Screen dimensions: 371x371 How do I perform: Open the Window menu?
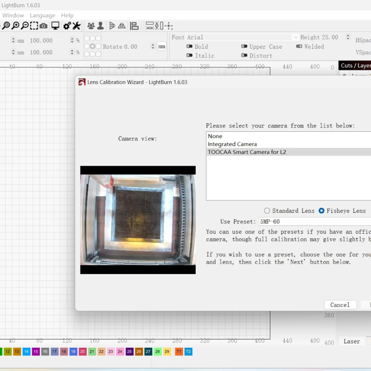[13, 15]
